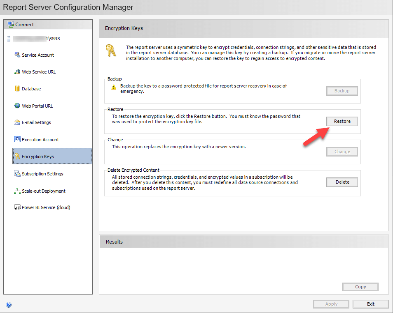Click the yellow warning icon under Backup
This screenshot has width=393, height=313.
pyautogui.click(x=114, y=87)
